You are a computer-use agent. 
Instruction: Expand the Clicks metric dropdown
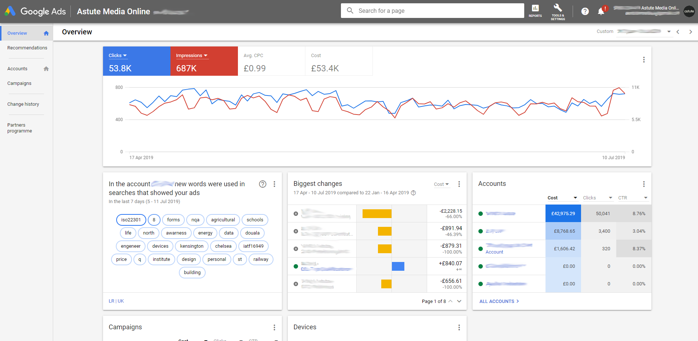click(x=118, y=56)
